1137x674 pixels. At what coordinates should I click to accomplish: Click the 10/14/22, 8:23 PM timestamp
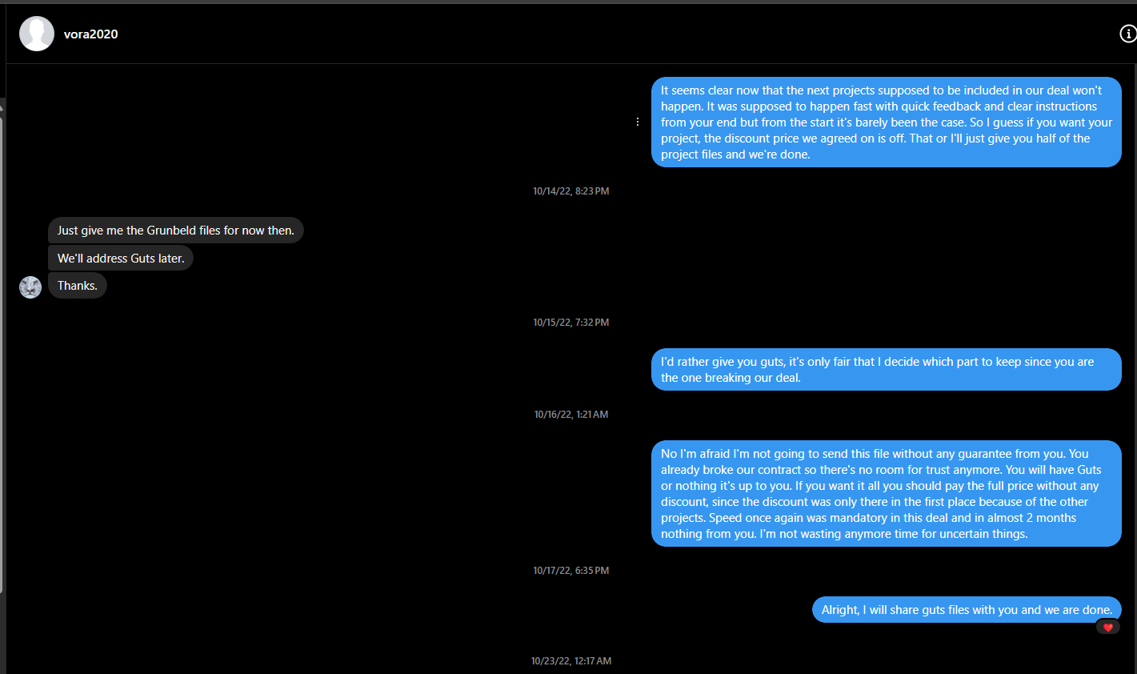tap(571, 191)
